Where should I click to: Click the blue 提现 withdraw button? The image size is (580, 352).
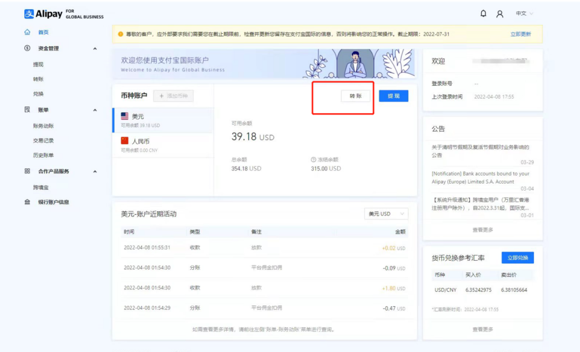pyautogui.click(x=393, y=96)
